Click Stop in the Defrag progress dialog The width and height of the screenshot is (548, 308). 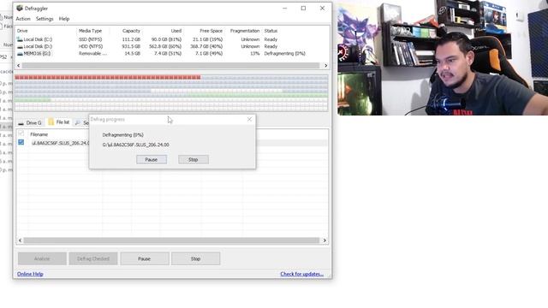pos(194,160)
